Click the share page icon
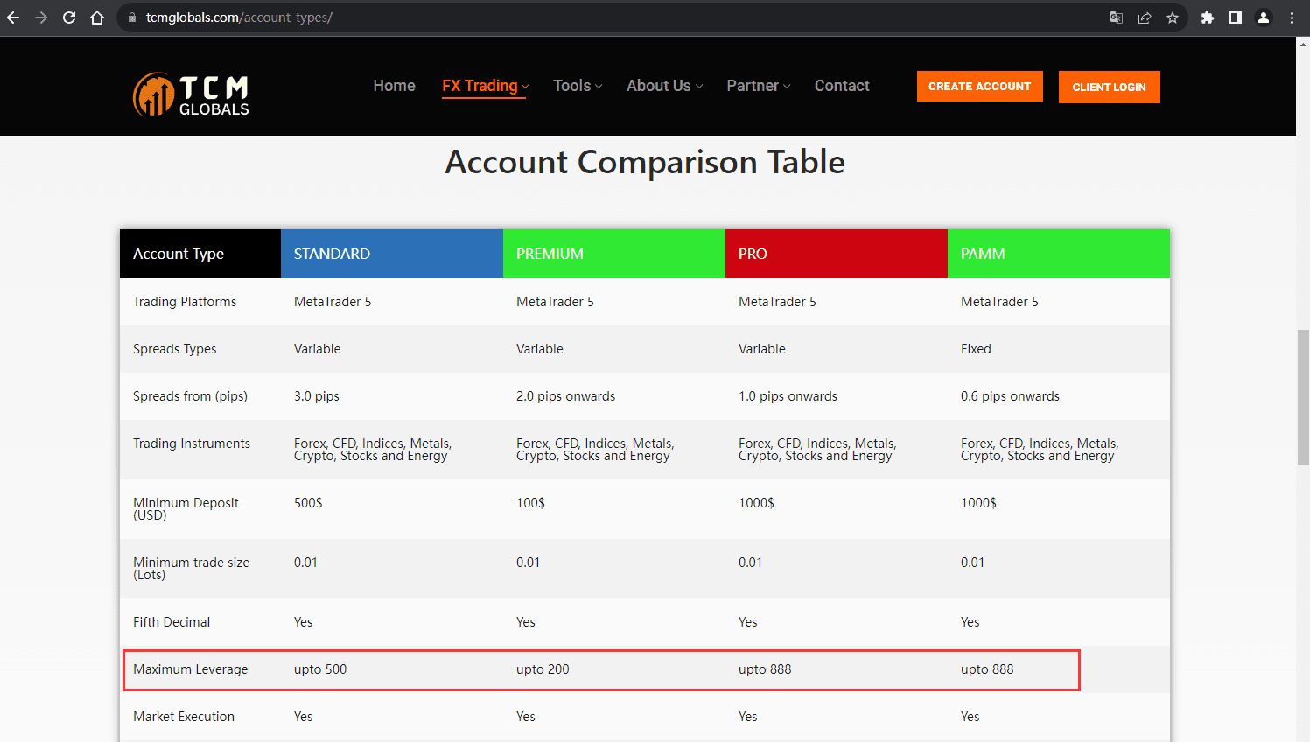 (x=1145, y=17)
